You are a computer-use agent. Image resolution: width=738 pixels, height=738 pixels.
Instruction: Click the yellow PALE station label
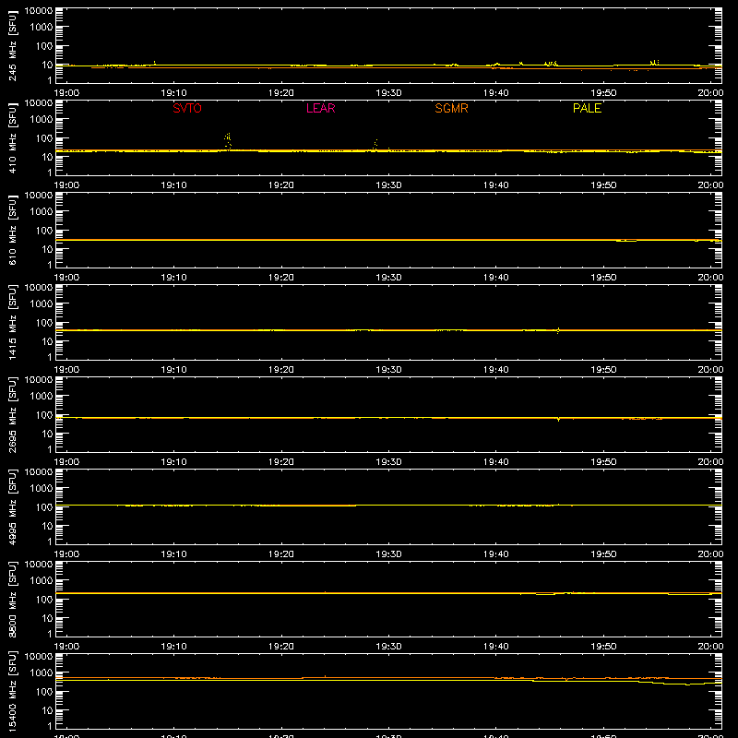point(587,108)
